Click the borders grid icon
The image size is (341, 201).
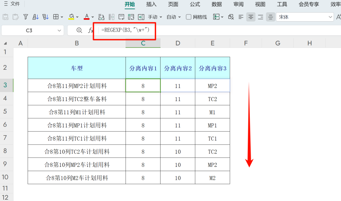(56, 17)
